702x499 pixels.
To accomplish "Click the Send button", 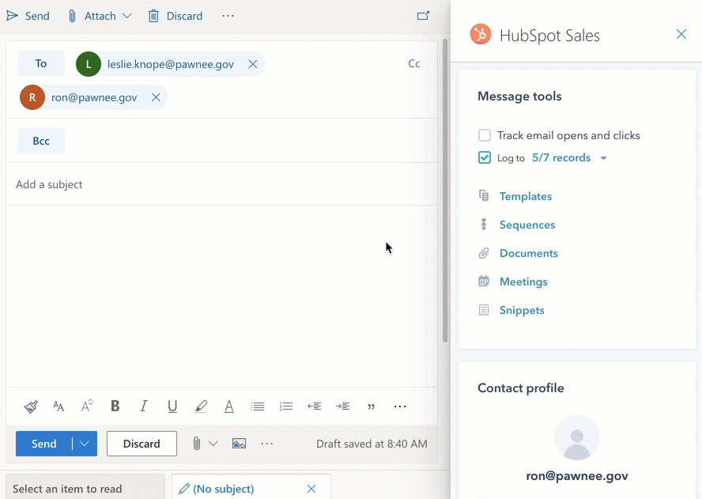I will [x=44, y=444].
